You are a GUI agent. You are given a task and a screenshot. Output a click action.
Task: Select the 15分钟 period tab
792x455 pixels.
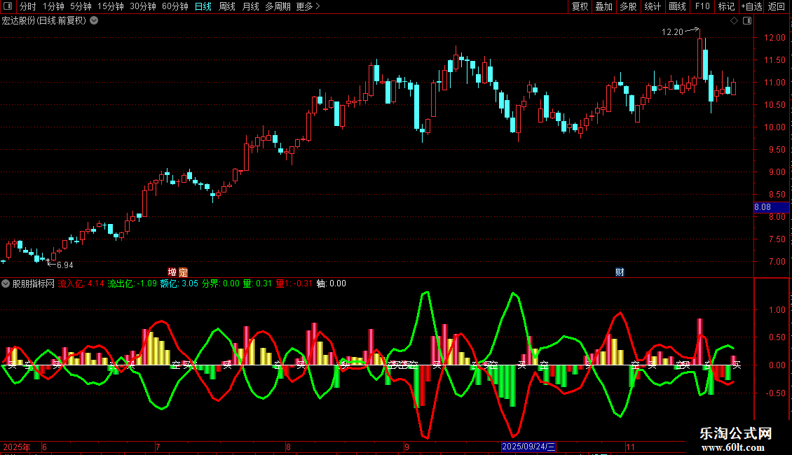110,6
